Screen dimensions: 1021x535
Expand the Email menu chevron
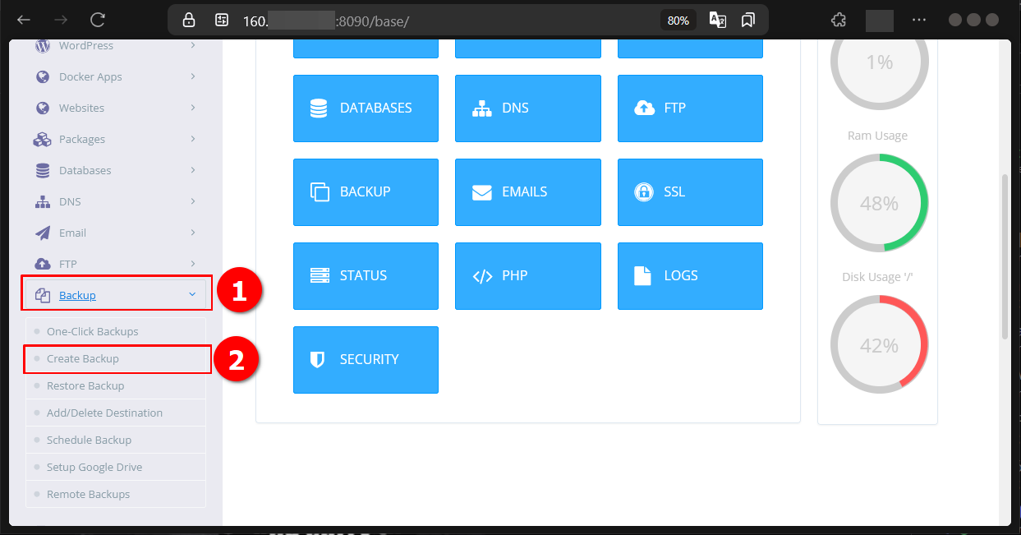[193, 233]
